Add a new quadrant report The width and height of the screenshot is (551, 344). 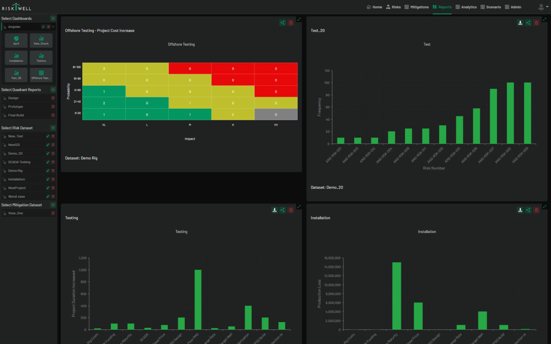pyautogui.click(x=53, y=90)
